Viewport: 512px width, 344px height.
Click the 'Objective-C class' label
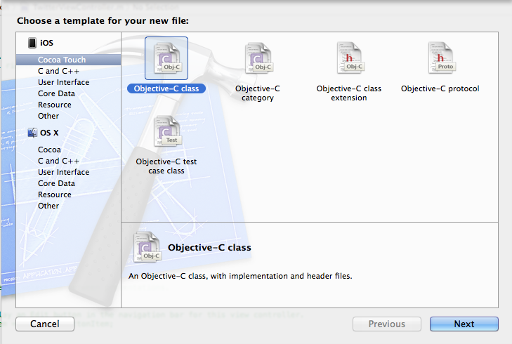click(166, 88)
